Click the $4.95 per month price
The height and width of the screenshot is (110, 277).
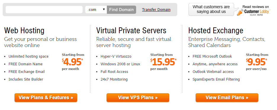coord(73,62)
